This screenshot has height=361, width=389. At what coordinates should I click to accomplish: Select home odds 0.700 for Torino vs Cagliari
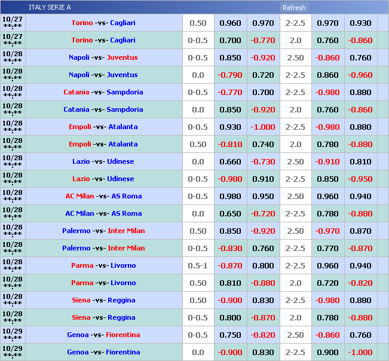(230, 41)
